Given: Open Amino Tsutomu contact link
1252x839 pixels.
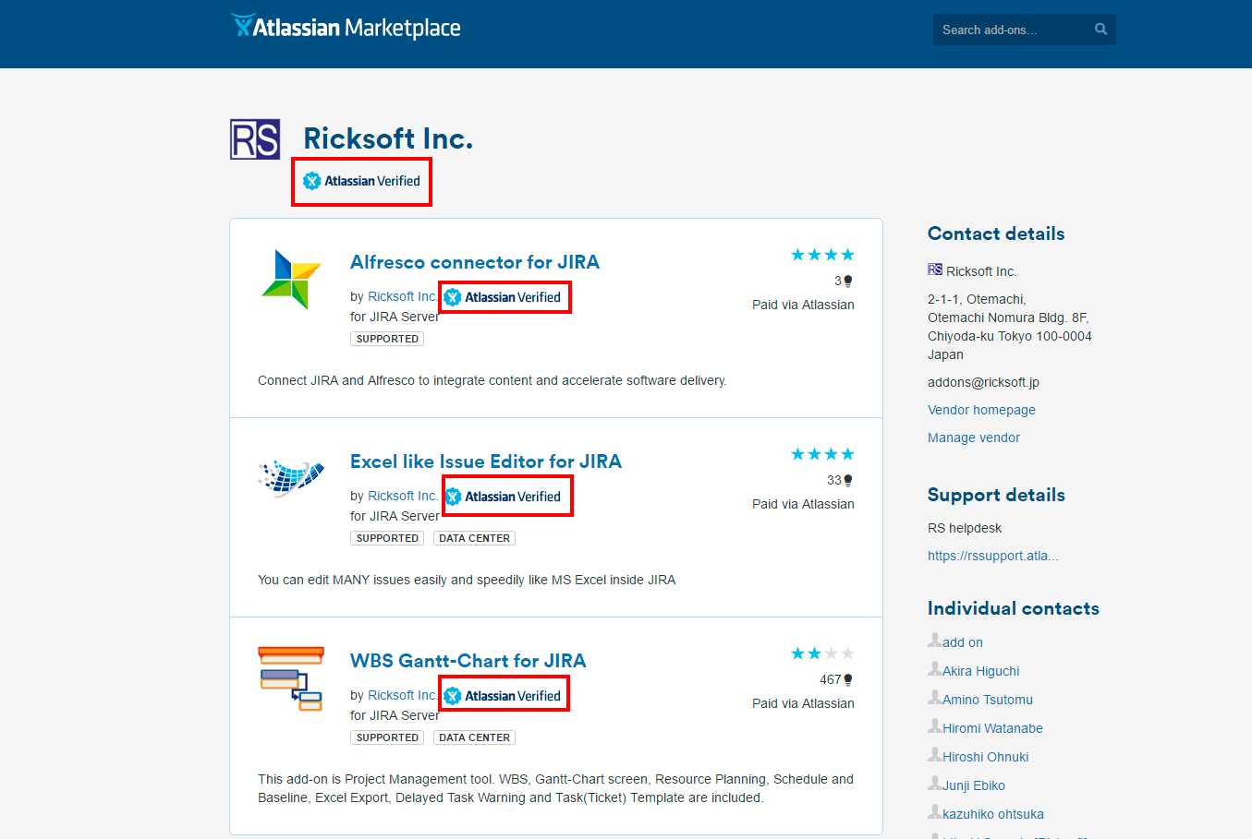Looking at the screenshot, I should (x=988, y=700).
